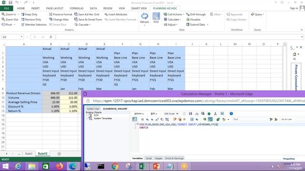Click the Home icon in the Smart View panel

click(295, 54)
